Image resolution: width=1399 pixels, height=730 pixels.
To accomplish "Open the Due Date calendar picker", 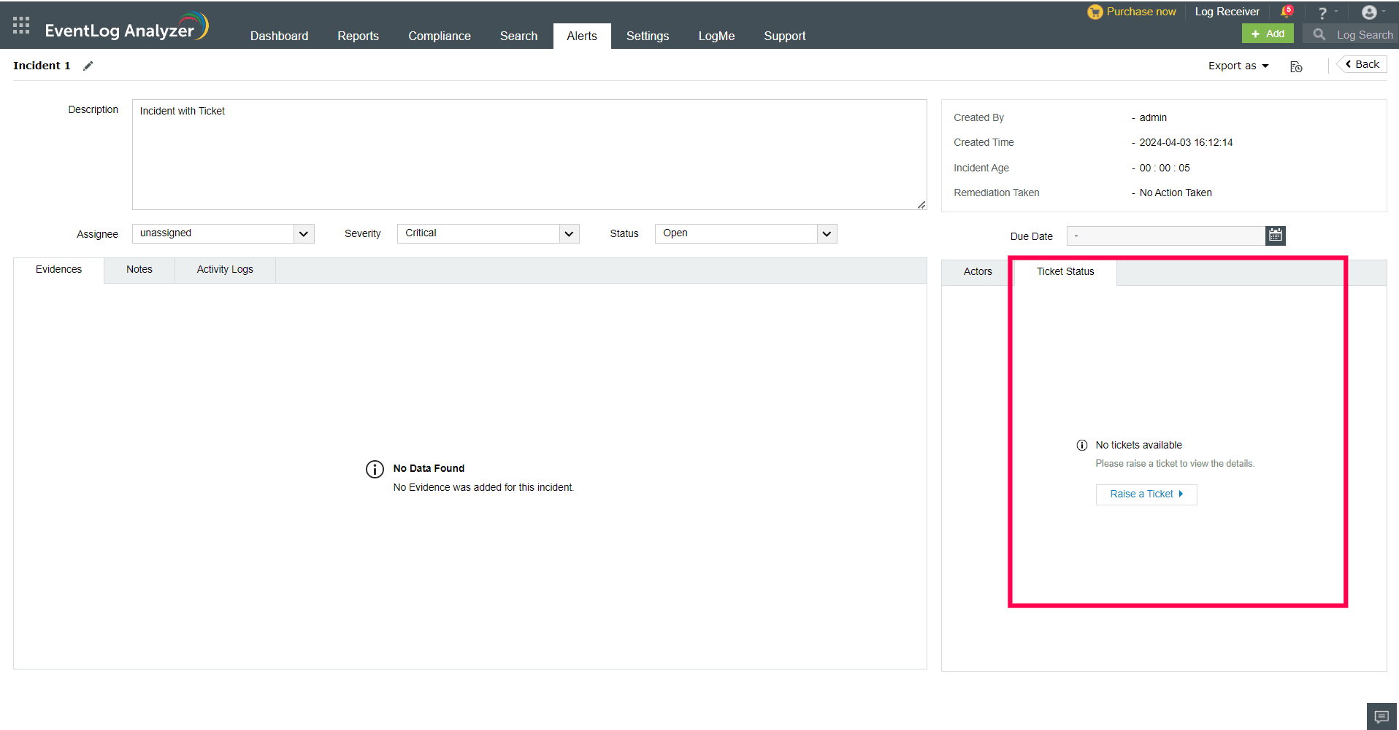I will coord(1276,236).
